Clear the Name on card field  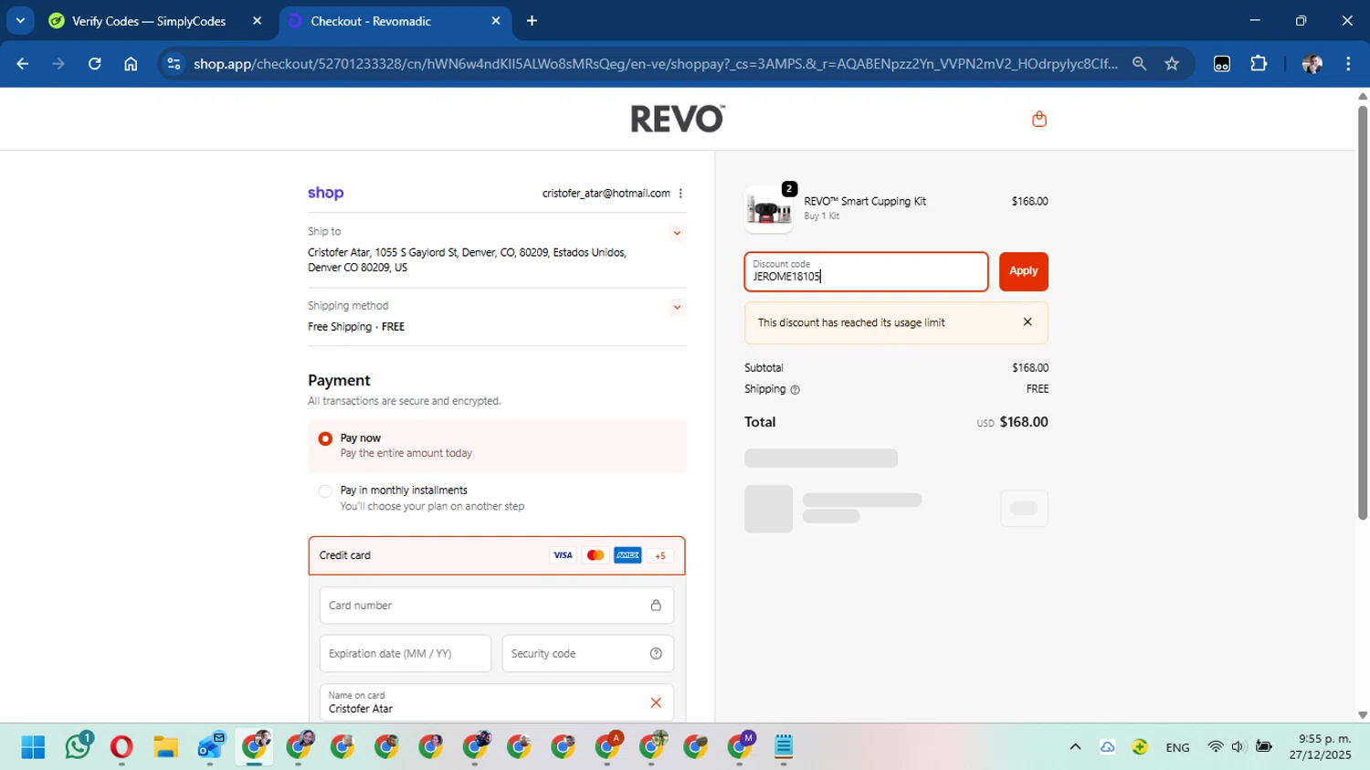[x=656, y=702]
